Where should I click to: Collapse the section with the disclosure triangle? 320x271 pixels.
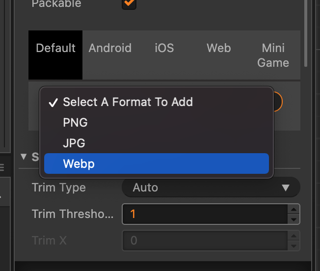click(24, 157)
